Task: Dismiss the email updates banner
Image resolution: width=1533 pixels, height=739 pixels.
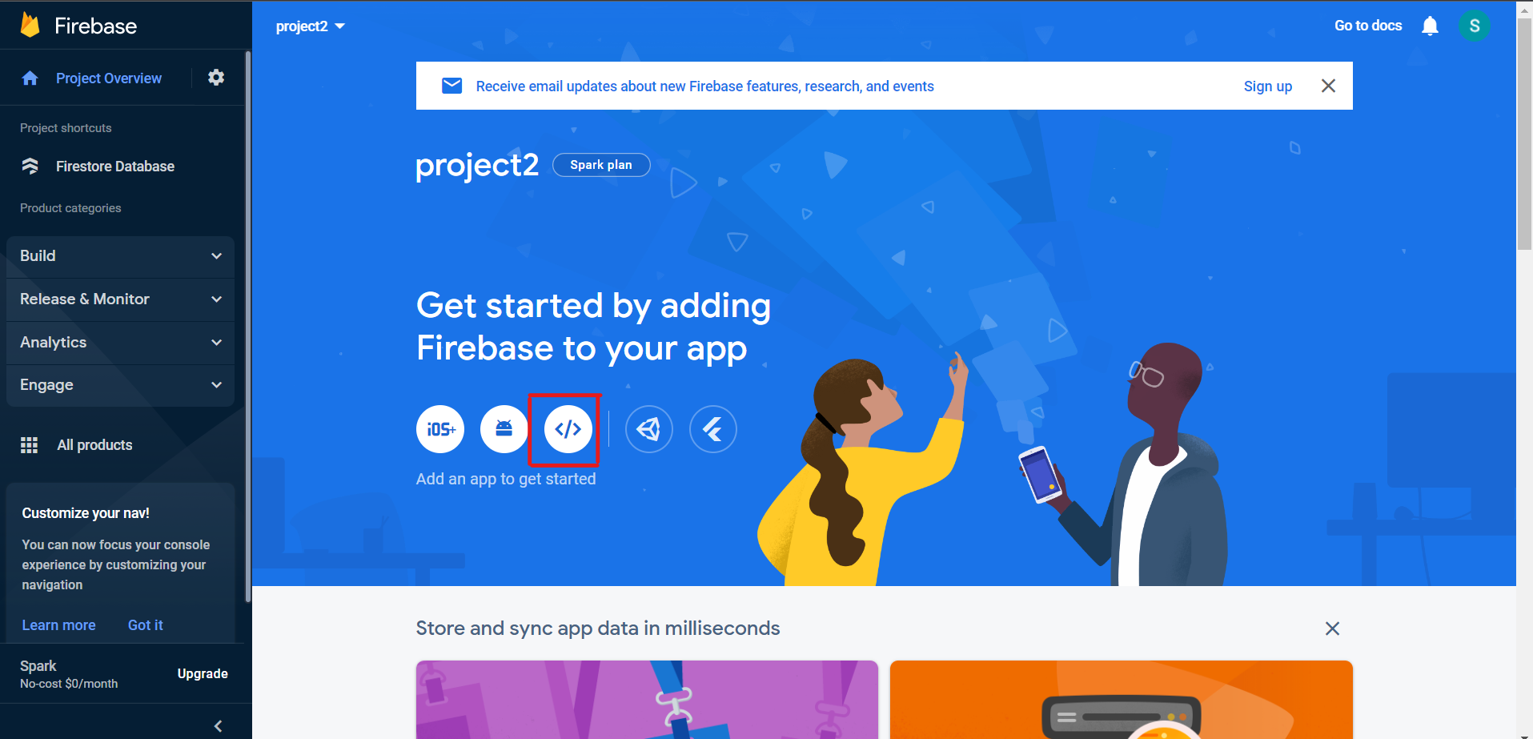Action: (x=1328, y=86)
